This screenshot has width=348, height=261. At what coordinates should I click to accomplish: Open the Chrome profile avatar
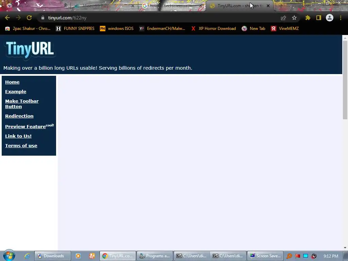pyautogui.click(x=330, y=18)
